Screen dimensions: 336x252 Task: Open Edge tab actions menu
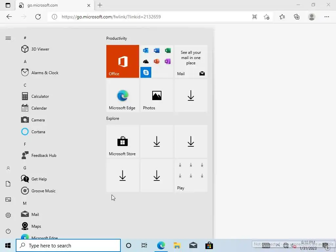click(8, 5)
